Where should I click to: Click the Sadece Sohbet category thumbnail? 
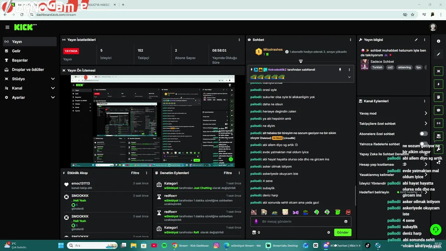[364, 64]
